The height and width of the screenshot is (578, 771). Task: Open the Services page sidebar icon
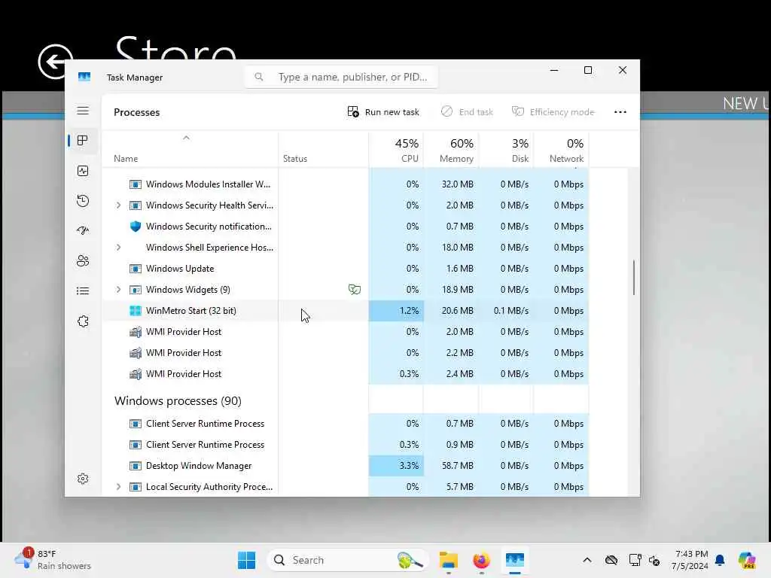tap(83, 321)
